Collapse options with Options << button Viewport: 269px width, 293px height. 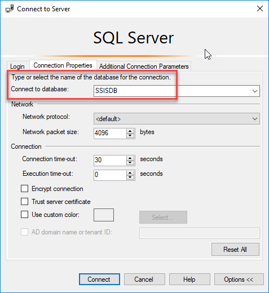coord(239,279)
